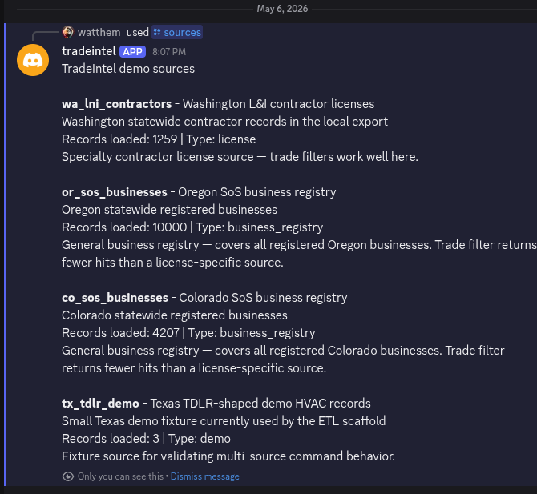This screenshot has width=537, height=494.
Task: Click Fixture source for validating line
Action: tap(228, 456)
